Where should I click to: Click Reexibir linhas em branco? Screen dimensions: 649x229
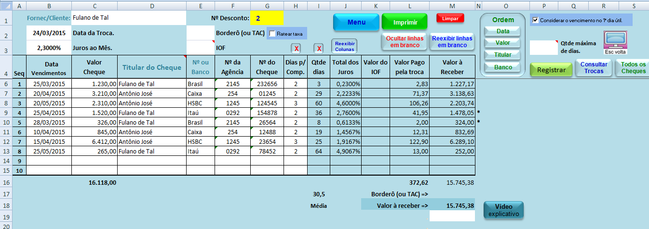[x=452, y=42]
